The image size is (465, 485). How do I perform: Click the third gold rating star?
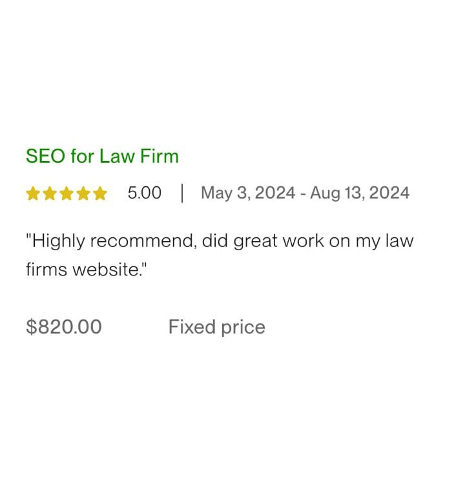67,193
